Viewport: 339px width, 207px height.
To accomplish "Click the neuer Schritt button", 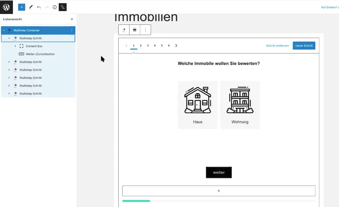I will click(304, 46).
